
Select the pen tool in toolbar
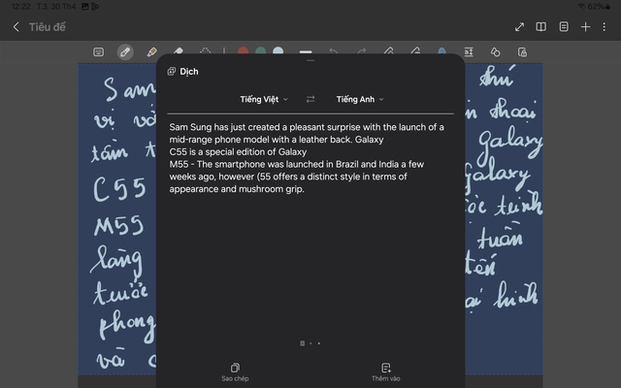125,51
